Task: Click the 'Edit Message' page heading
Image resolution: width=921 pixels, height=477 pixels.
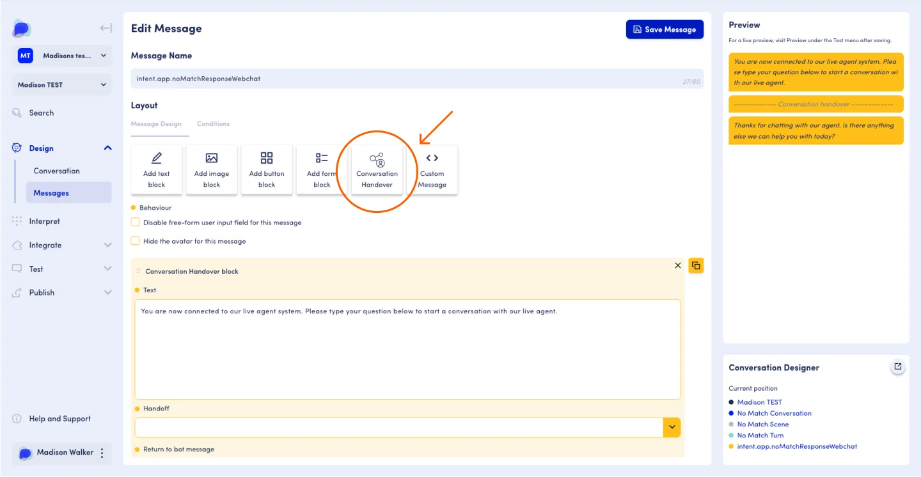Action: pos(166,28)
